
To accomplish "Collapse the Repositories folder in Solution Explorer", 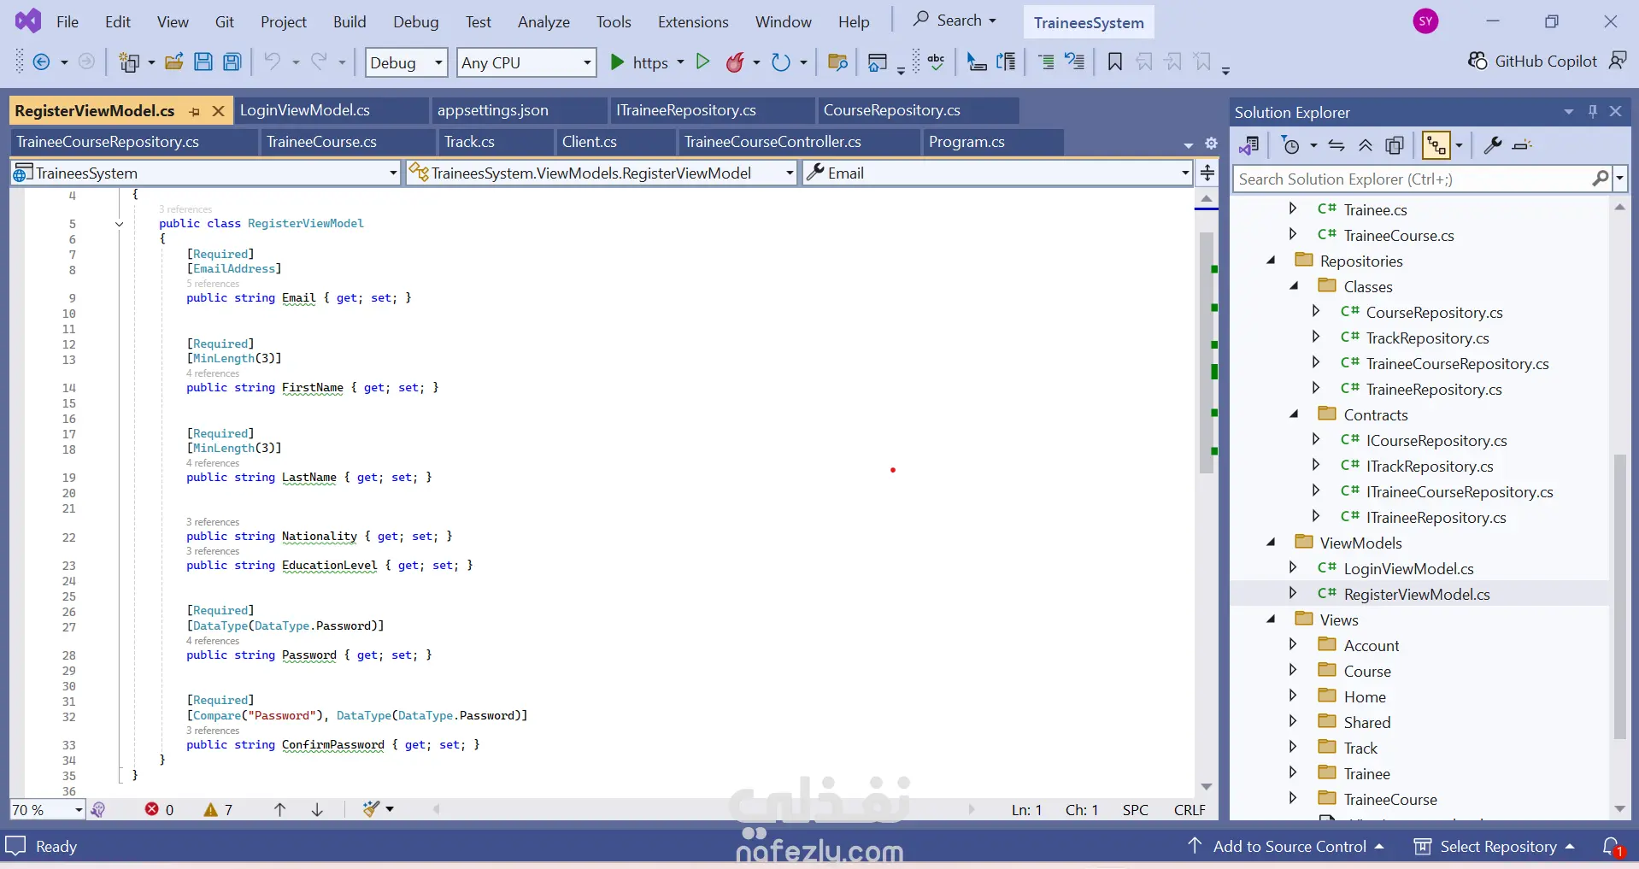I will (1272, 261).
